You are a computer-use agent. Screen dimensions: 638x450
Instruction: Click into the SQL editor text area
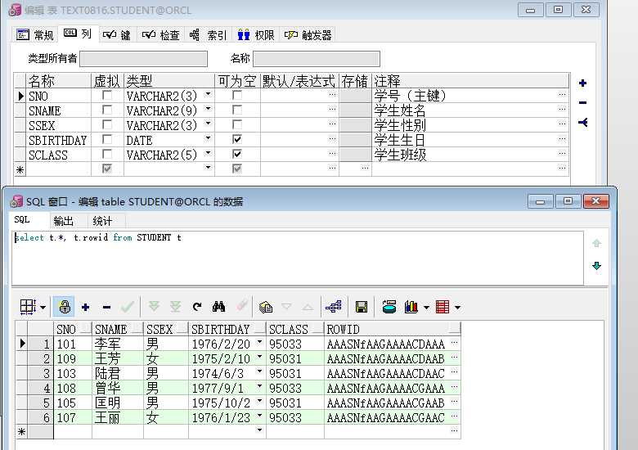[298, 259]
